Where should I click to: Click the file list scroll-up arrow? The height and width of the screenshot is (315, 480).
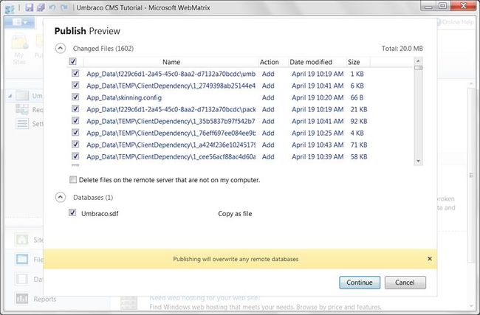418,60
